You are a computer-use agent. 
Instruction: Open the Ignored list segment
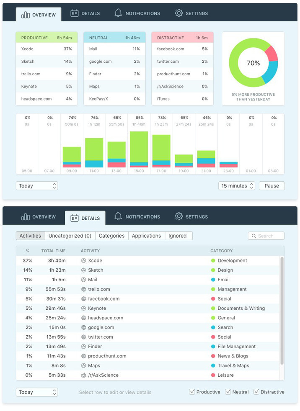click(178, 236)
